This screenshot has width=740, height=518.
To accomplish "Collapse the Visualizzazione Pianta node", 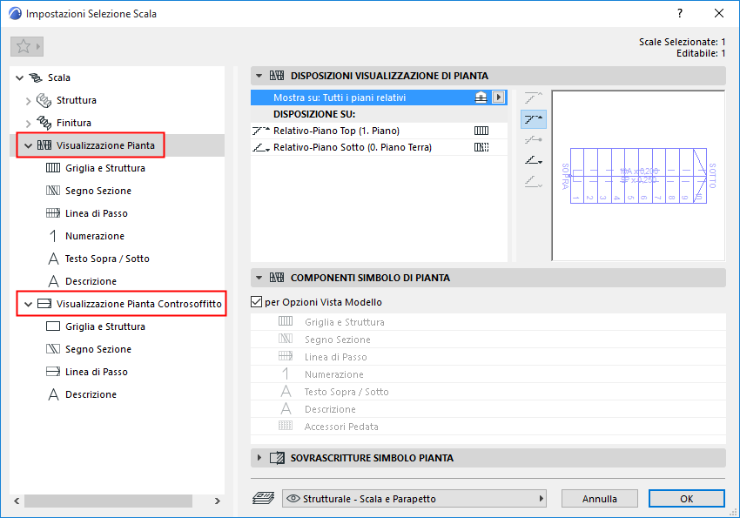I will (29, 145).
